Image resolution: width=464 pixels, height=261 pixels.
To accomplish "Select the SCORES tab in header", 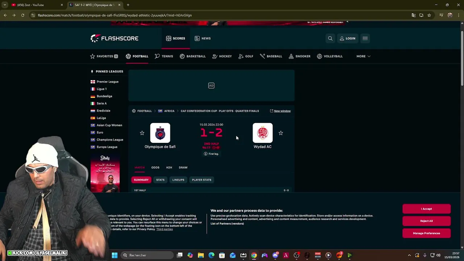I will click(x=175, y=38).
